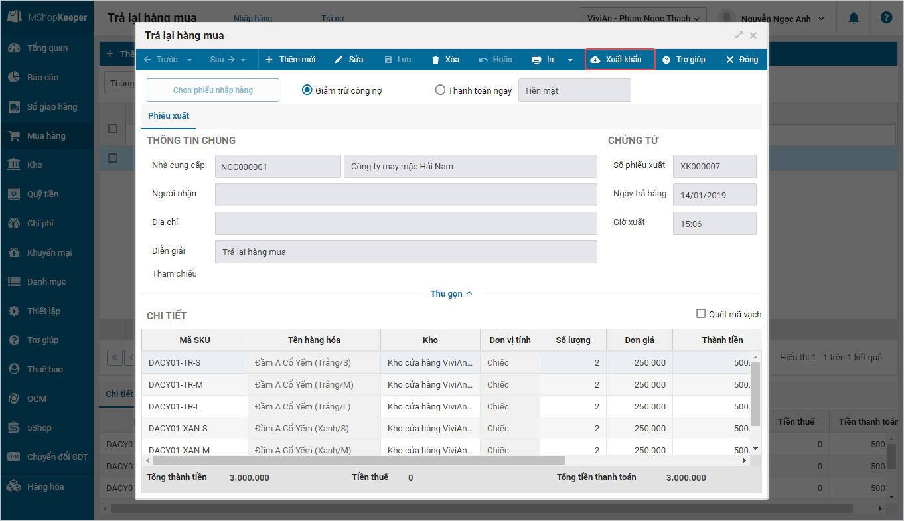Viewport: 904px width, 521px height.
Task: Click the Trợ giúp help toolbar icon
Action: click(x=666, y=60)
